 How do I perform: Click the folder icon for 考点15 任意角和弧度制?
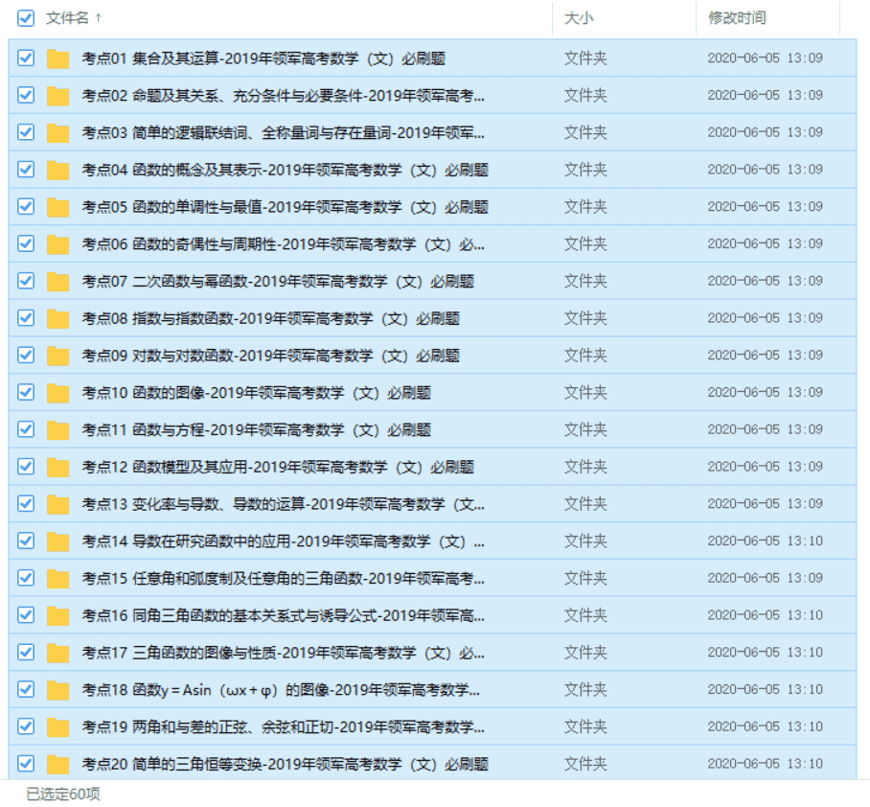pyautogui.click(x=58, y=579)
